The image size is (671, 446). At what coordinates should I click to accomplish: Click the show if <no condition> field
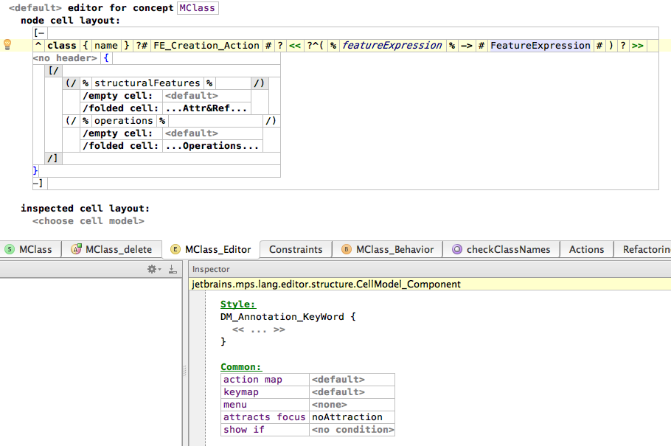click(352, 430)
